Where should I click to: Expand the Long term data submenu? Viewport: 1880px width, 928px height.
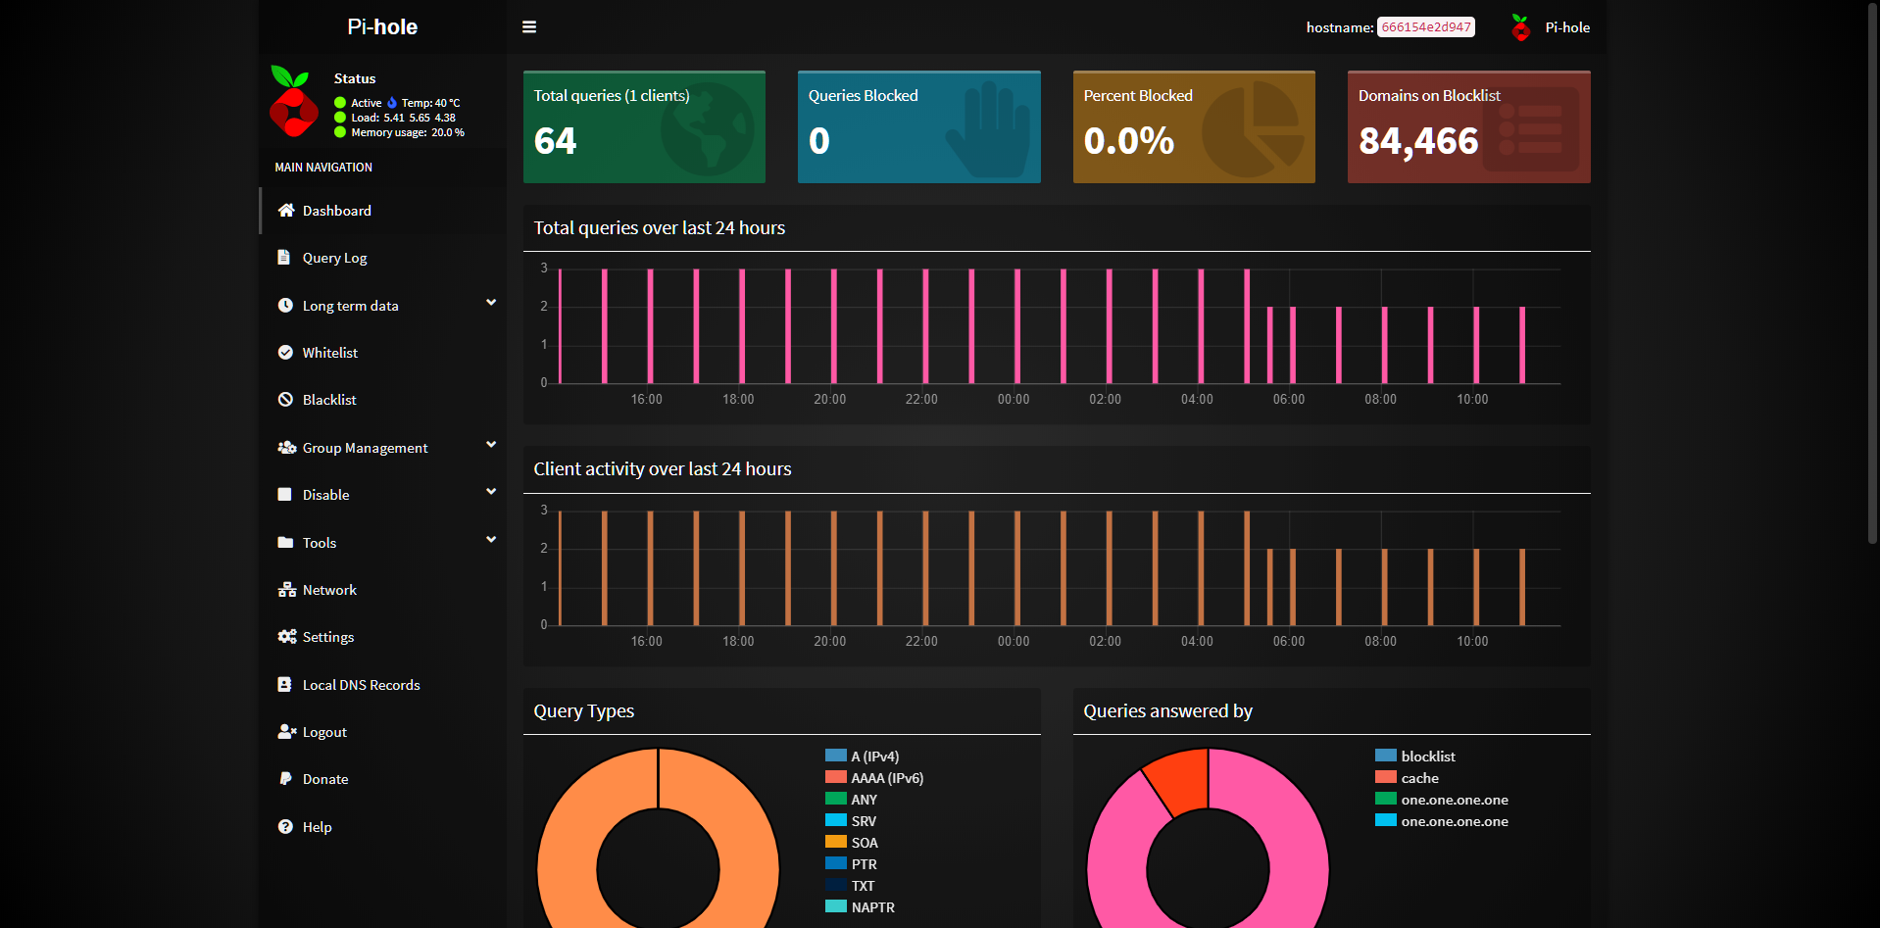click(x=491, y=303)
